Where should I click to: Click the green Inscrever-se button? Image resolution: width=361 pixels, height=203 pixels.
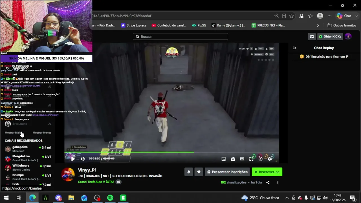267,172
